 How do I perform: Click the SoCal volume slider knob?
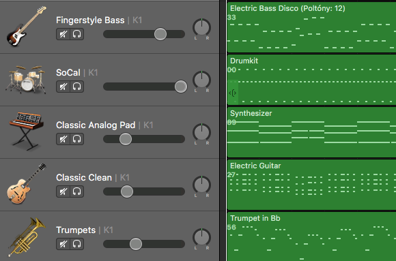tap(181, 87)
